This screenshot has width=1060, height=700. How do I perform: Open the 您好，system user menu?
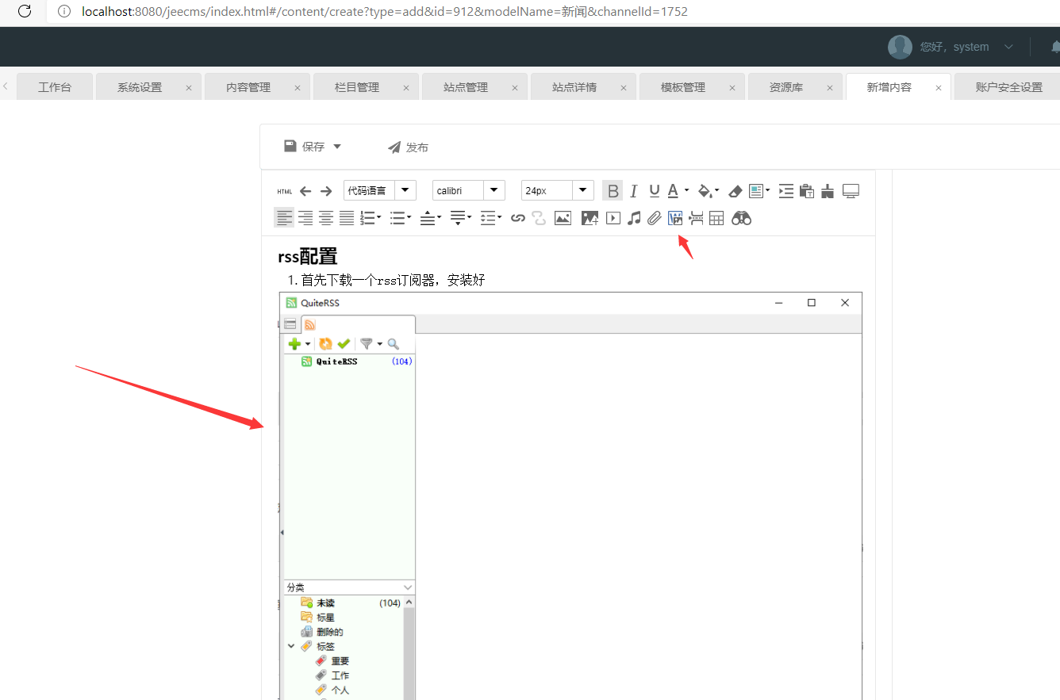click(x=966, y=47)
